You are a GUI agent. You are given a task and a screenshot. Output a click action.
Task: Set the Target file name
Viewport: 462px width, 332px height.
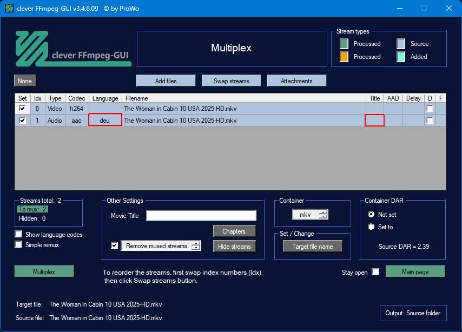(313, 246)
